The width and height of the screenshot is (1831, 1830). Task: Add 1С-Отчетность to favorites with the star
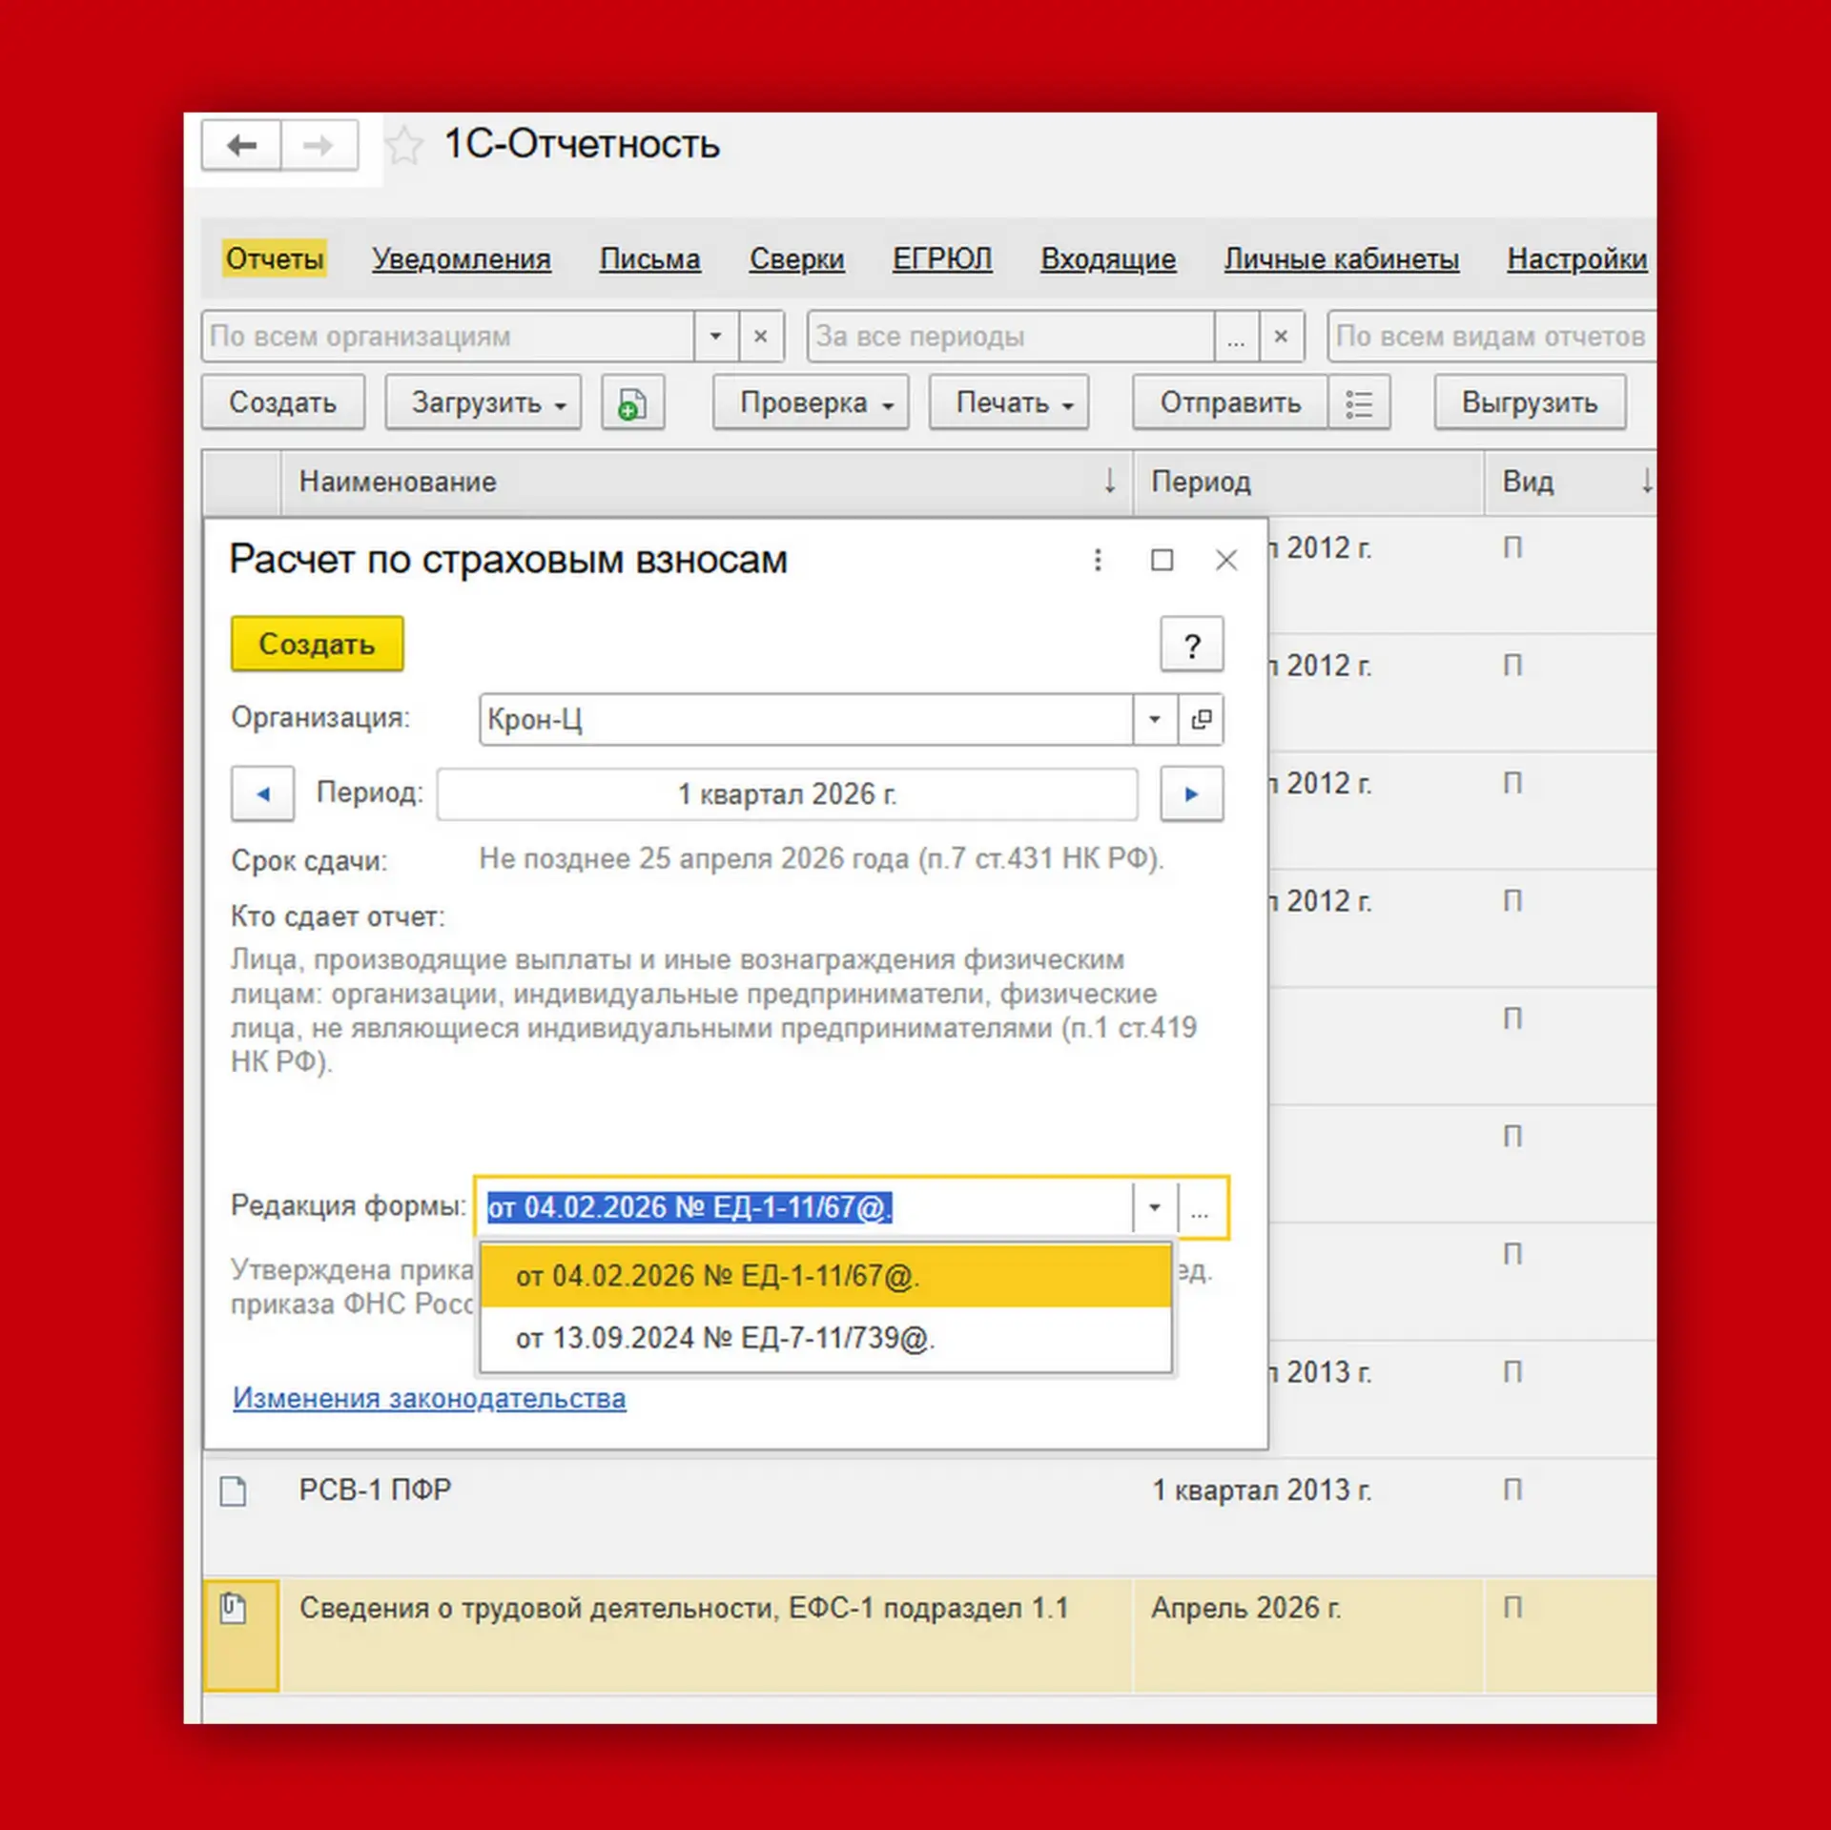[x=404, y=146]
